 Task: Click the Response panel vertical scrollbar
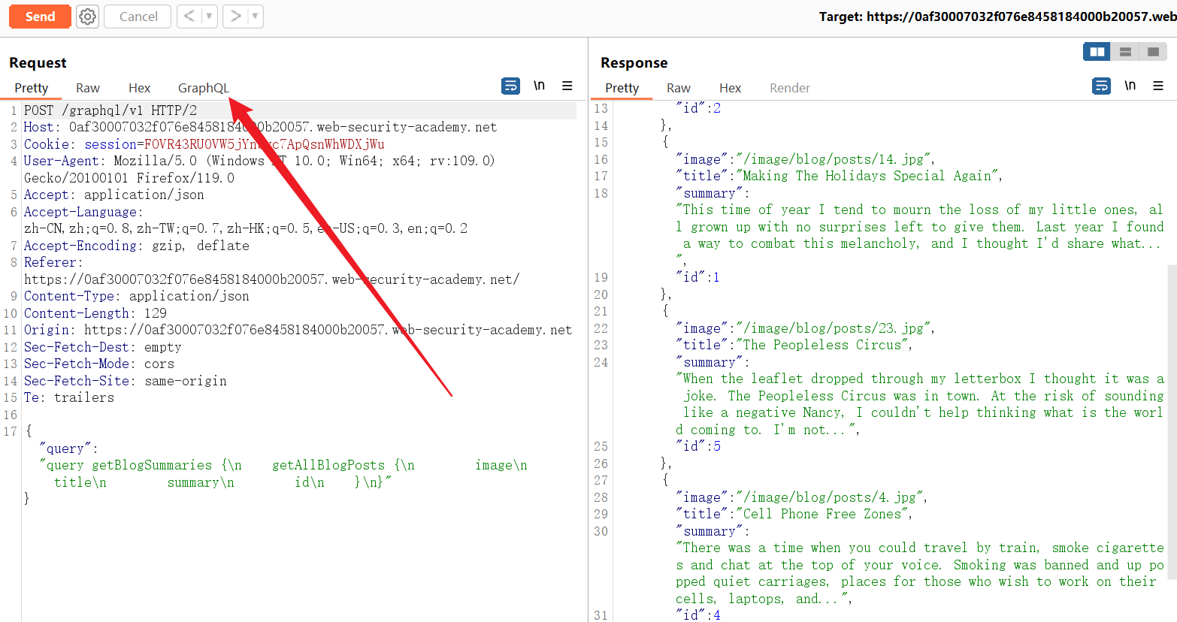coord(1172,421)
